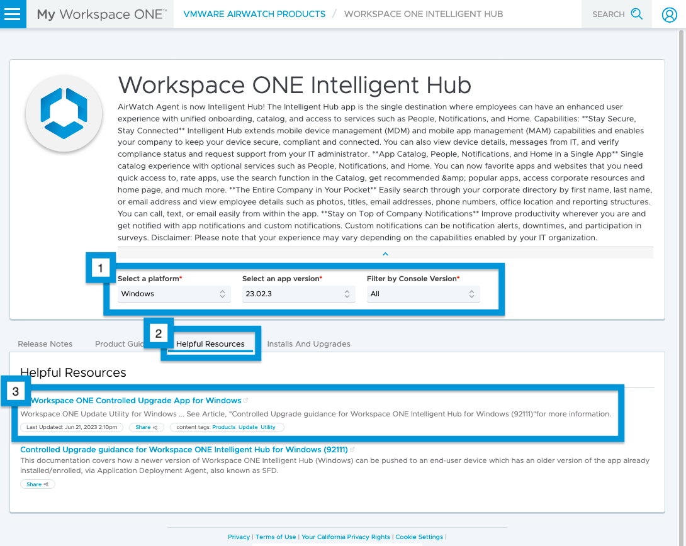The width and height of the screenshot is (686, 546).
Task: Open the user account profile icon
Action: pyautogui.click(x=669, y=14)
